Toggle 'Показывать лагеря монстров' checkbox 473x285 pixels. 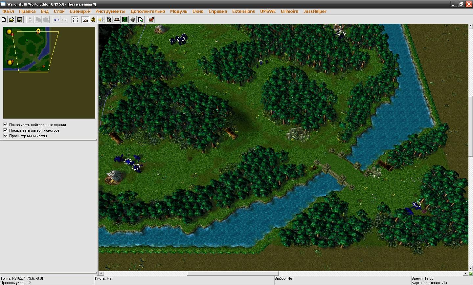pos(5,130)
